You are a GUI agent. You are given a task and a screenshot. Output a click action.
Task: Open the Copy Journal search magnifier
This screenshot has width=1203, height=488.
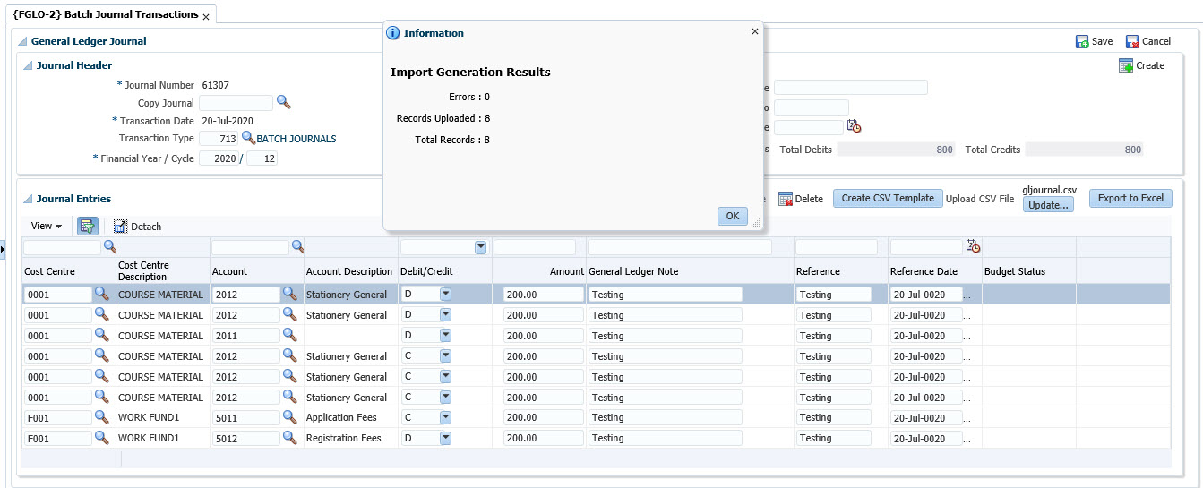click(x=283, y=102)
